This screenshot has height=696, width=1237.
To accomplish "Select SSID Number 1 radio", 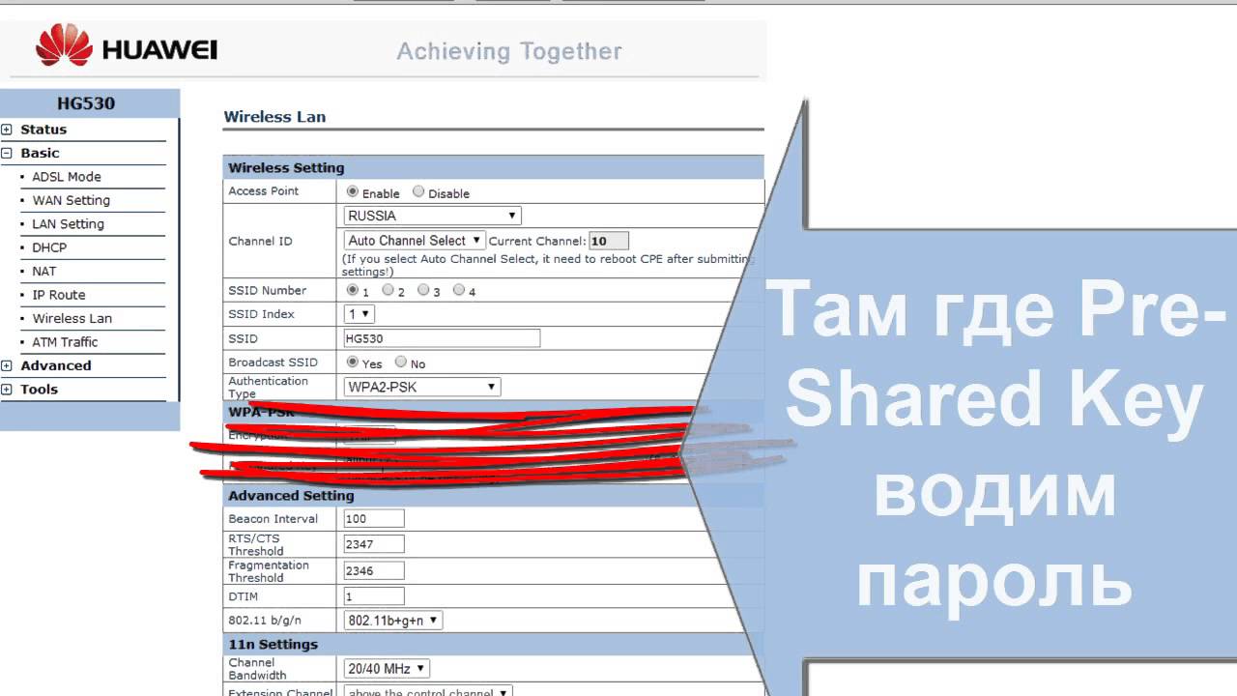I will coord(352,290).
